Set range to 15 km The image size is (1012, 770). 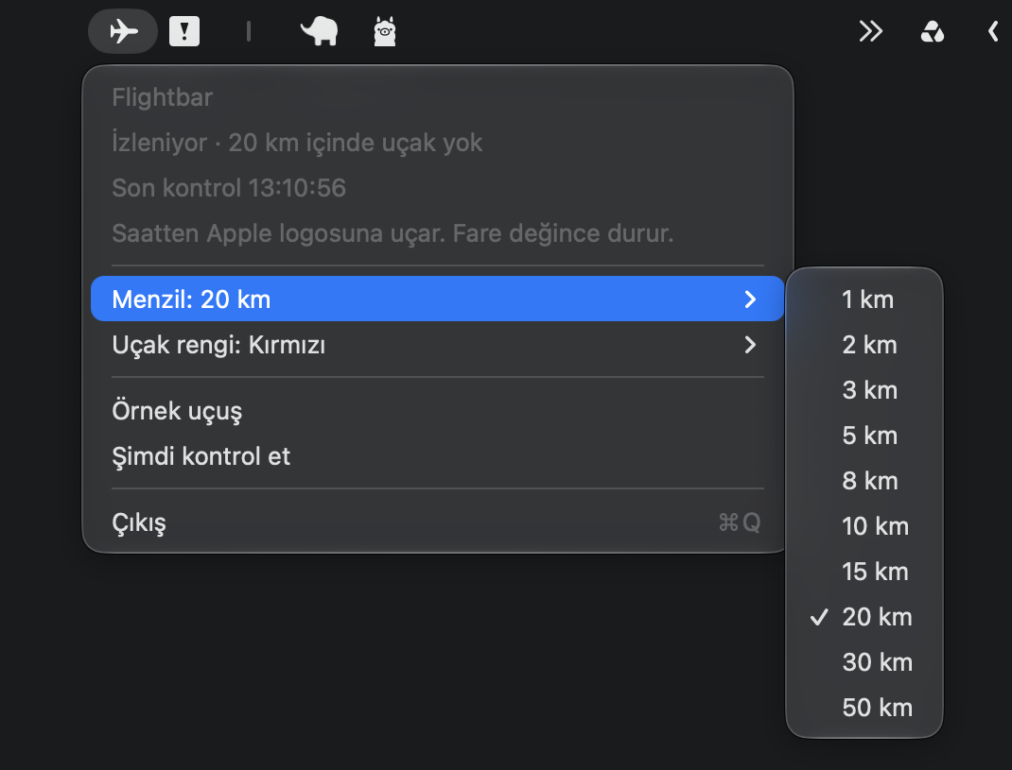click(864, 572)
